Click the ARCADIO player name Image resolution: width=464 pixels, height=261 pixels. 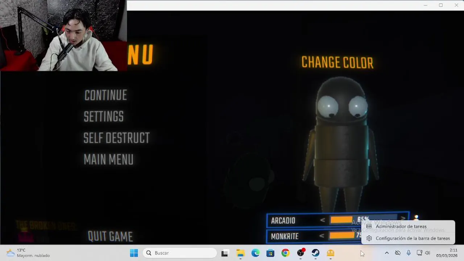click(283, 221)
